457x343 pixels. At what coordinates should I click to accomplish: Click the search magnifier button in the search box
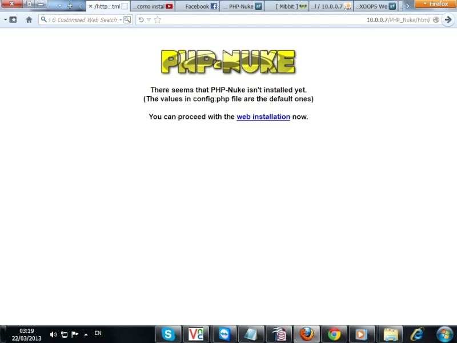tap(127, 20)
